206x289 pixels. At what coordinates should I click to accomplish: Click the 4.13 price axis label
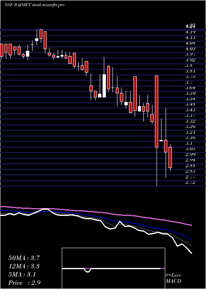pyautogui.click(x=190, y=38)
